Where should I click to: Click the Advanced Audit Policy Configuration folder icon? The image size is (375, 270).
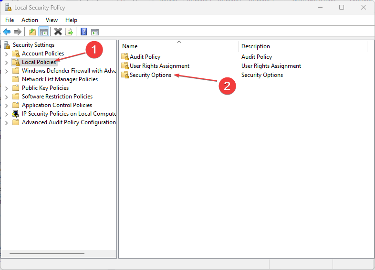16,122
